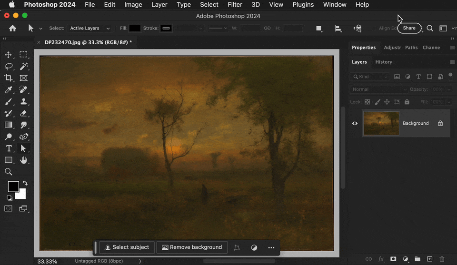Image resolution: width=457 pixels, height=265 pixels.
Task: Pick the Magic Wand tool
Action: (24, 67)
